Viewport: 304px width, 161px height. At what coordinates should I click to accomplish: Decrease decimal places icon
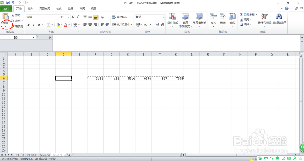tap(162, 25)
